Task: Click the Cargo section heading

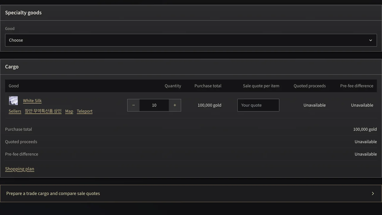Action: coord(12,67)
